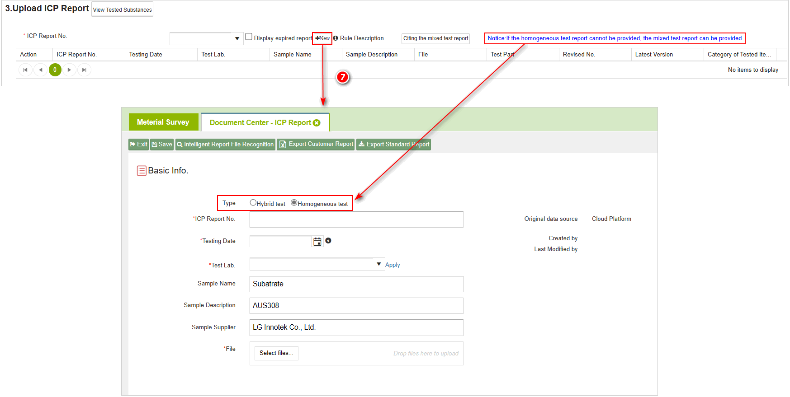Sort by Testing Date column header
Screen dimensions: 790x397
[161, 55]
